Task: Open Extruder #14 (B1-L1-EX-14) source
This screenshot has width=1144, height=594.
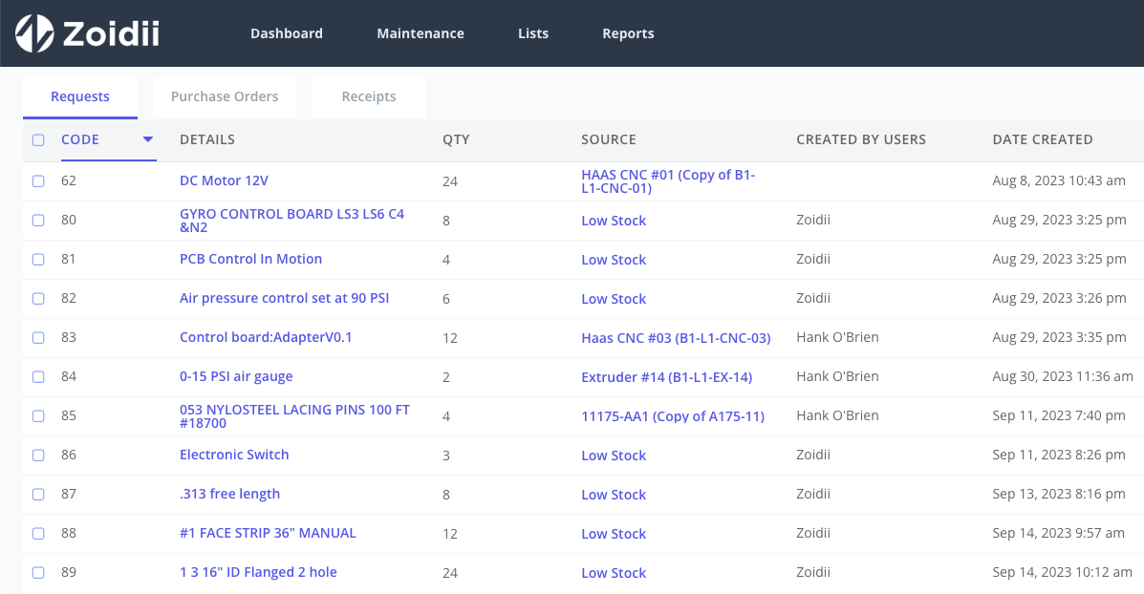Action: pyautogui.click(x=667, y=377)
